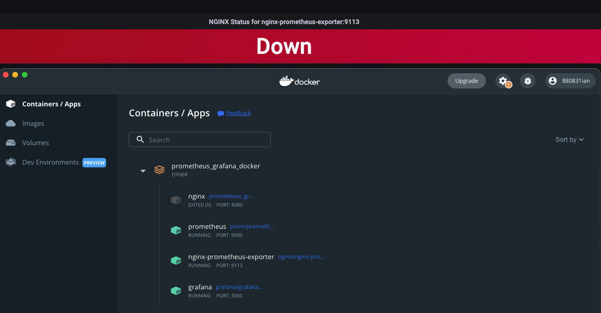Screen dimensions: 601x313
Task: Click the green container icon for nginx-prometheus-exporter
Action: 176,261
